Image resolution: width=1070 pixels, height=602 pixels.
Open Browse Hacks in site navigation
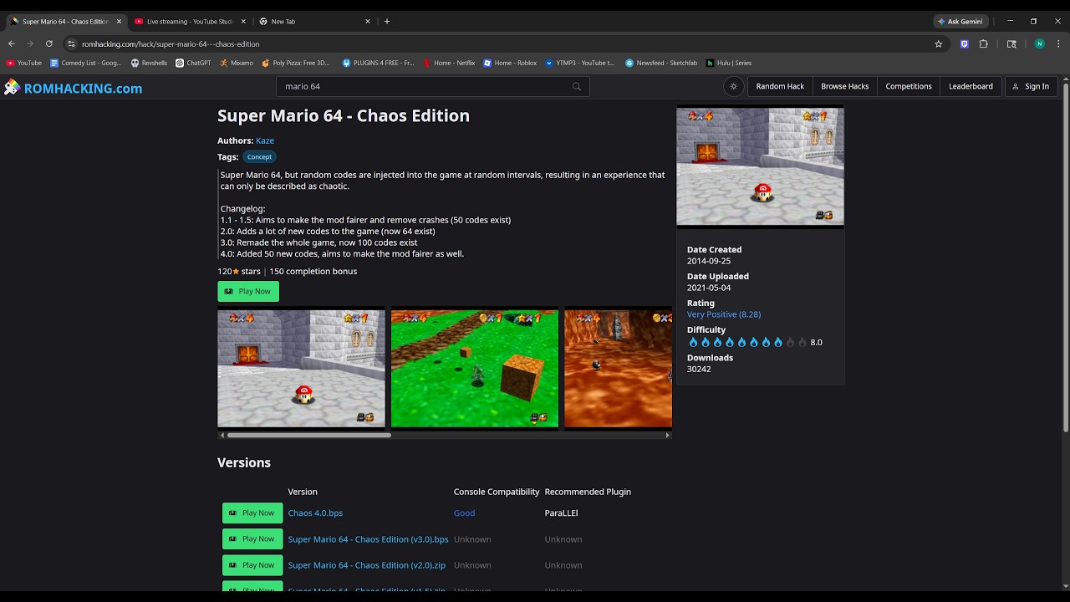[x=845, y=86]
